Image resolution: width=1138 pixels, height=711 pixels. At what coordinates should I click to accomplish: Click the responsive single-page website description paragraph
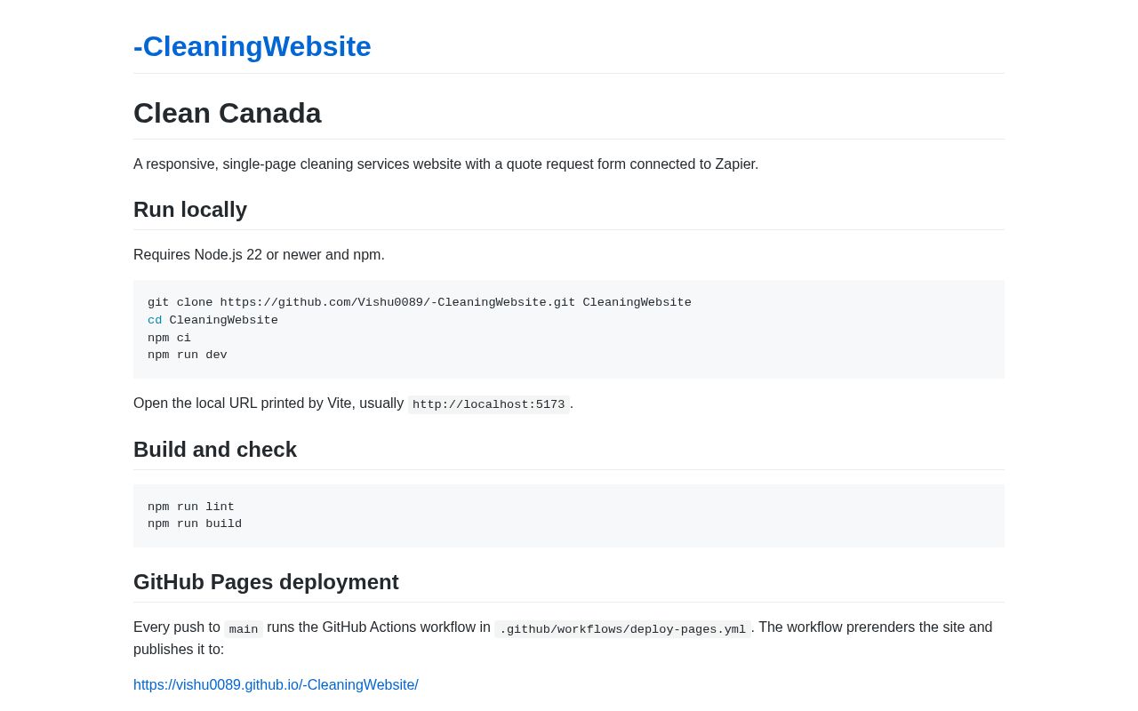click(x=446, y=164)
